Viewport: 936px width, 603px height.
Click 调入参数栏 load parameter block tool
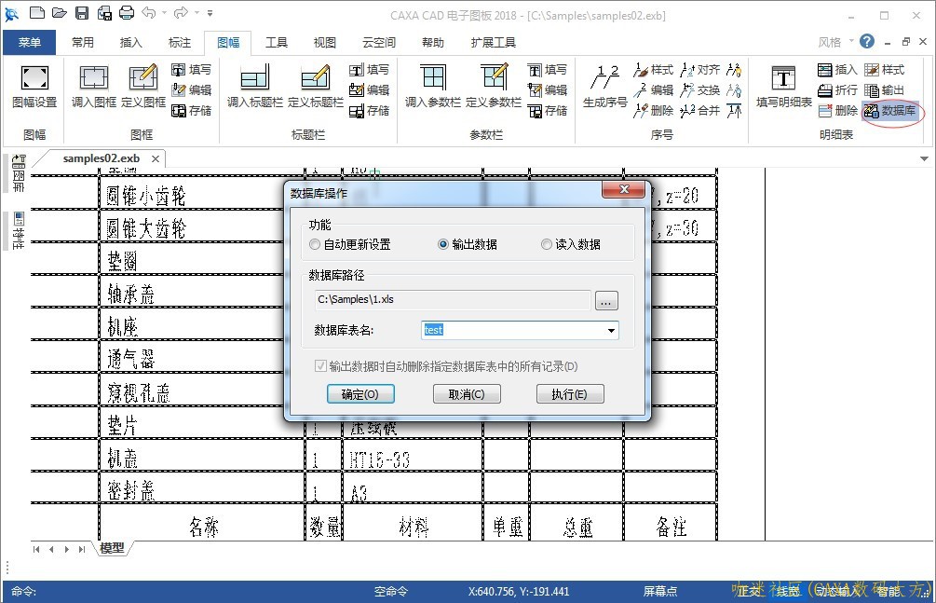433,88
